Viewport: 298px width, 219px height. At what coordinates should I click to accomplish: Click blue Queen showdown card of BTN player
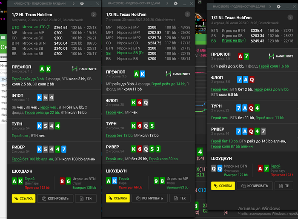[220, 168]
